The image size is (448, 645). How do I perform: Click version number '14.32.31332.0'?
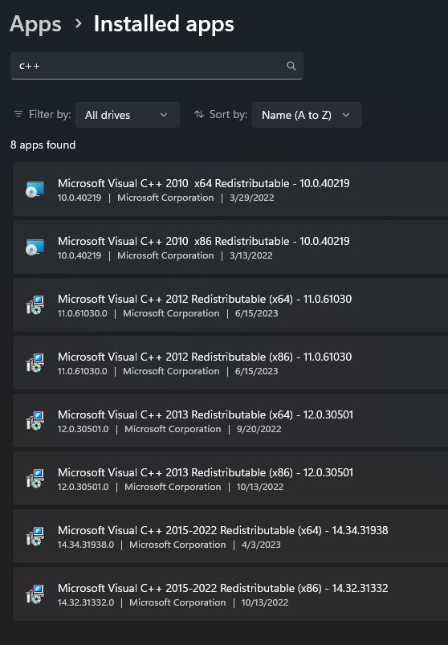86,602
